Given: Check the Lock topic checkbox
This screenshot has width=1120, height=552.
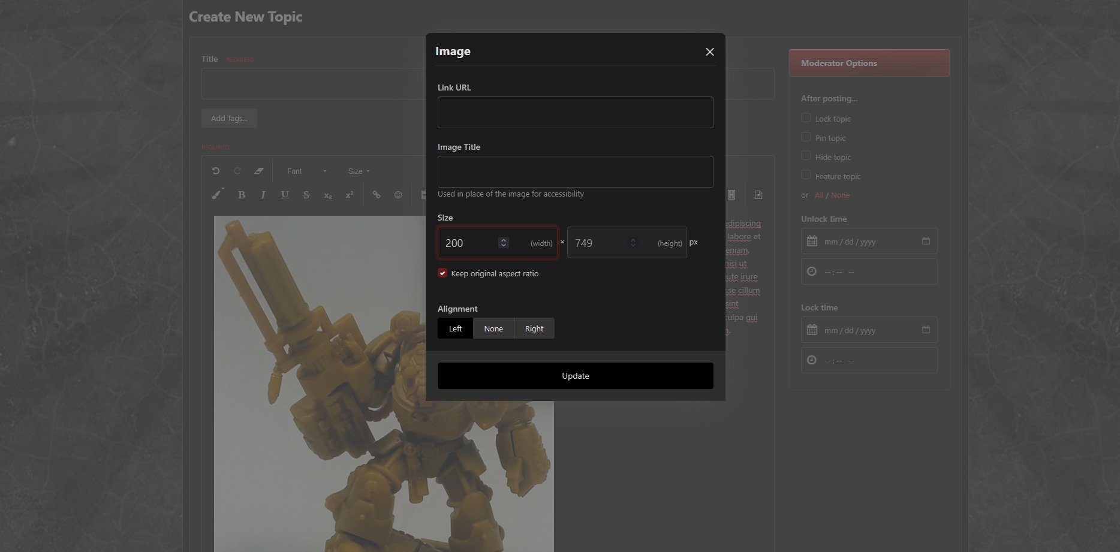Looking at the screenshot, I should point(806,118).
